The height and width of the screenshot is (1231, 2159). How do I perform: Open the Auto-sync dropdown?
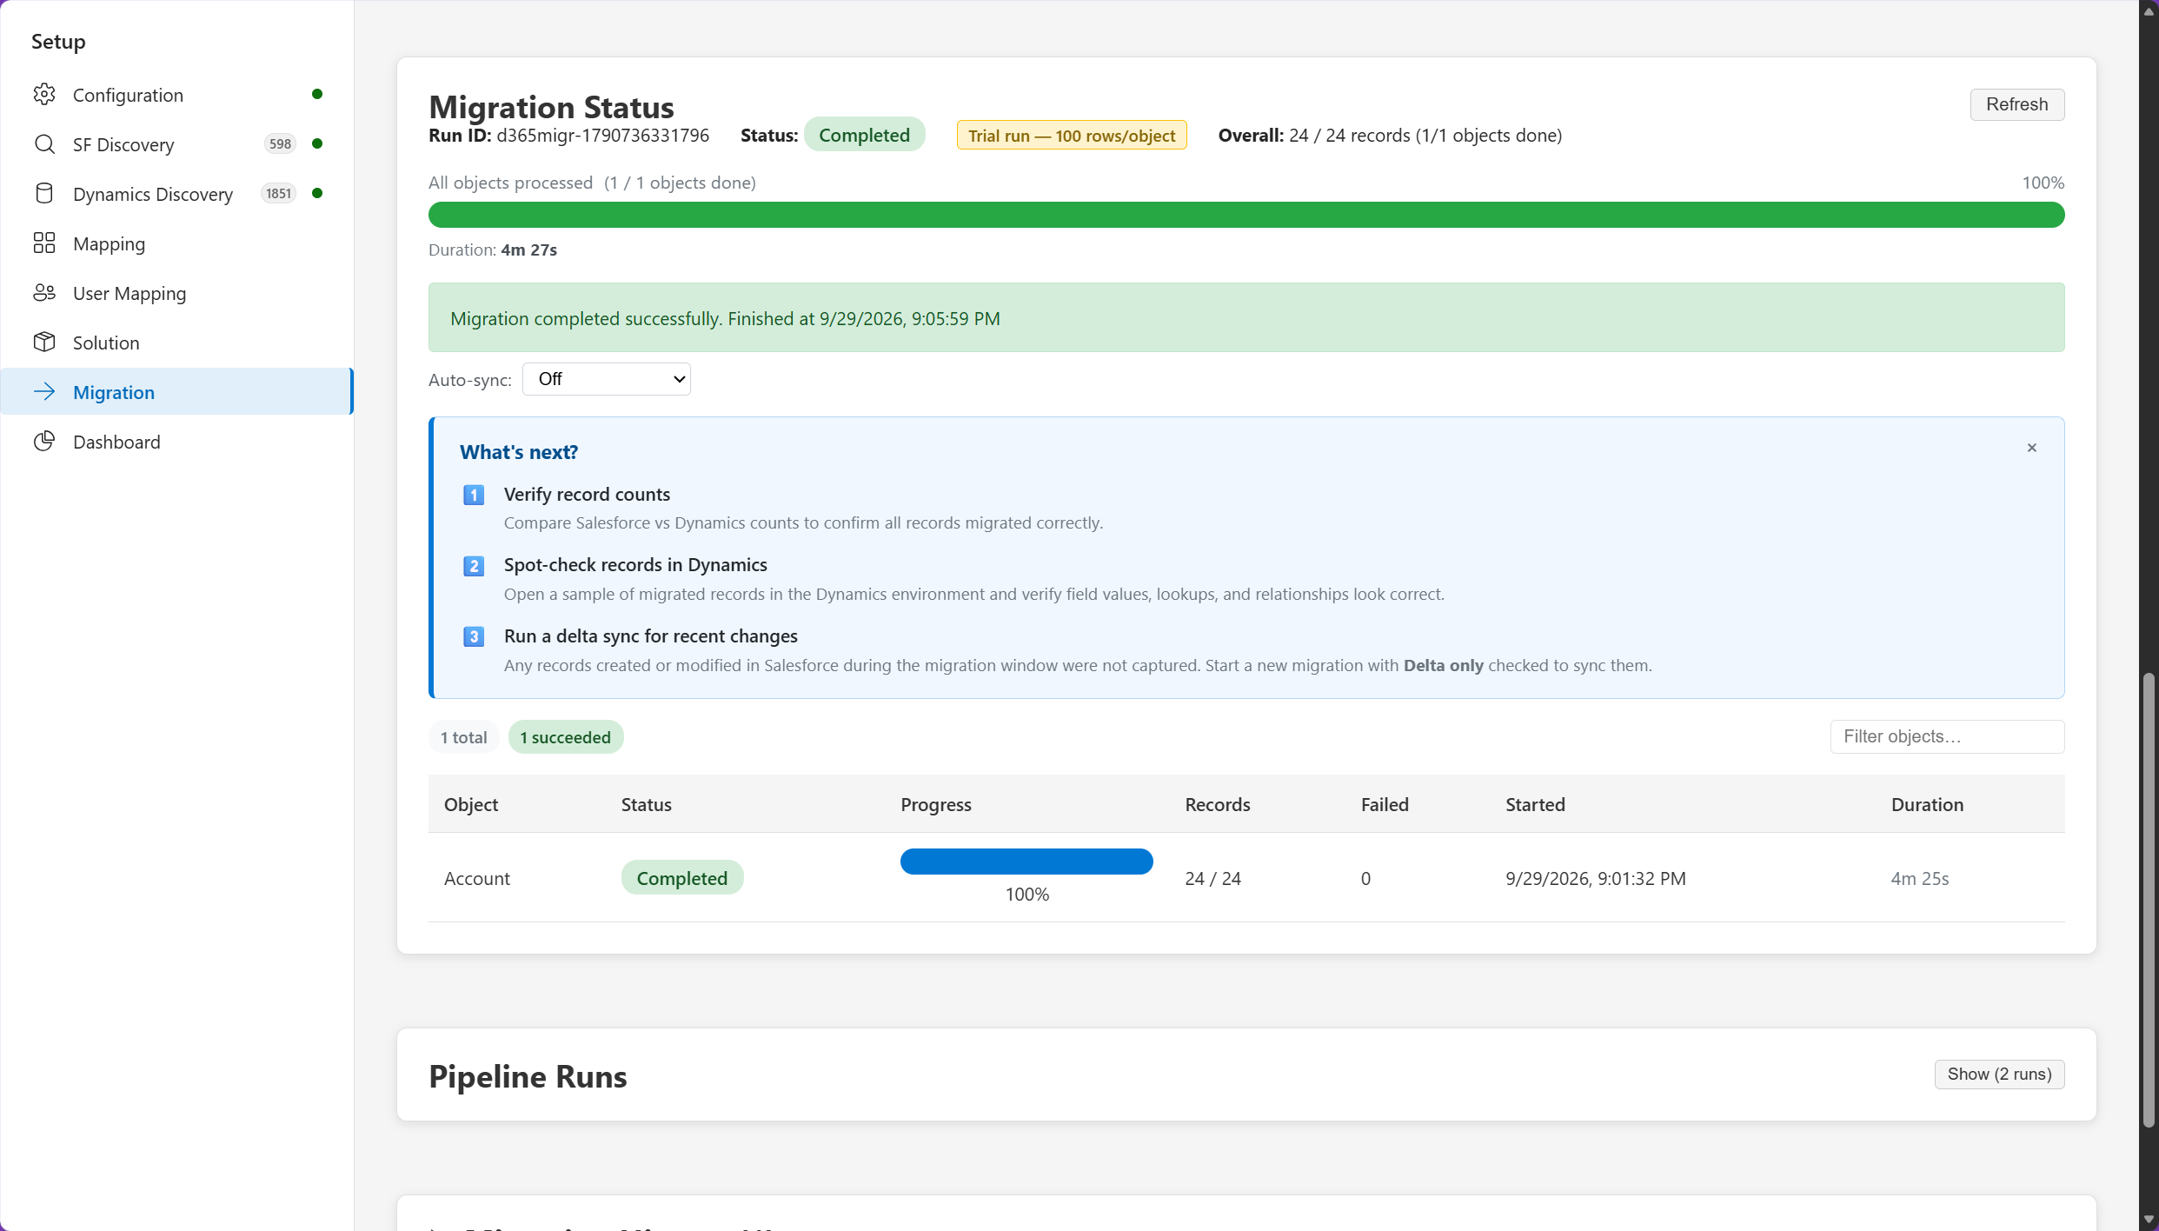pos(607,379)
